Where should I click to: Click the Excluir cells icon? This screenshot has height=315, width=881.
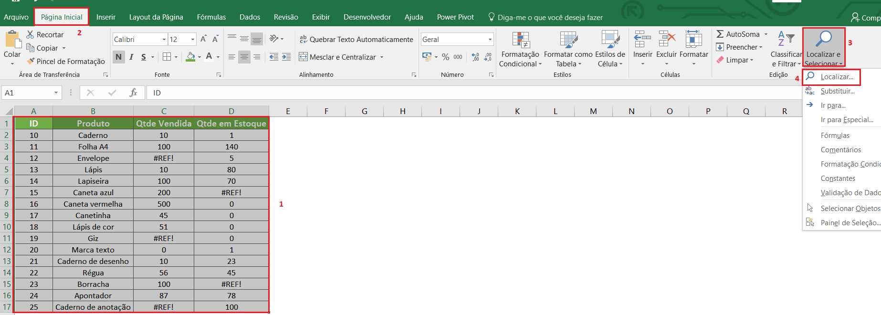(x=667, y=39)
